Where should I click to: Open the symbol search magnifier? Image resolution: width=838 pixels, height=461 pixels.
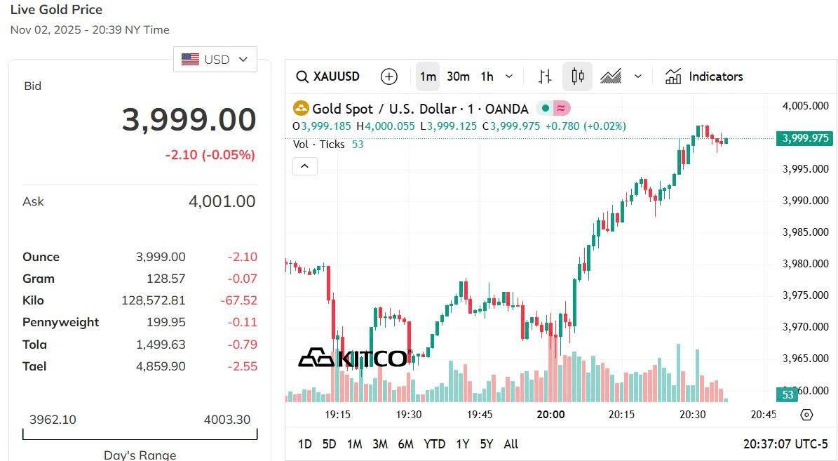pyautogui.click(x=302, y=76)
